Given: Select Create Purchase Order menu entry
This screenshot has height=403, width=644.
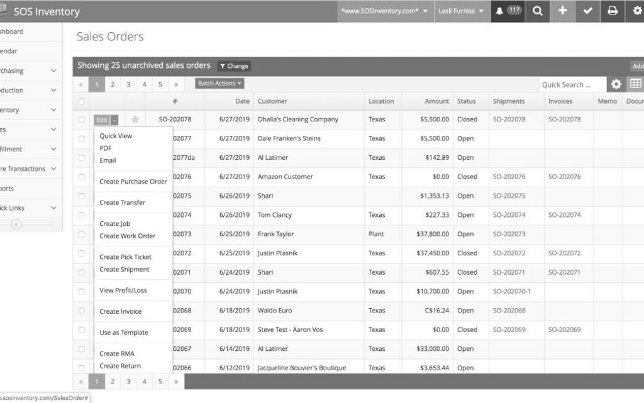Looking at the screenshot, I should point(133,182).
